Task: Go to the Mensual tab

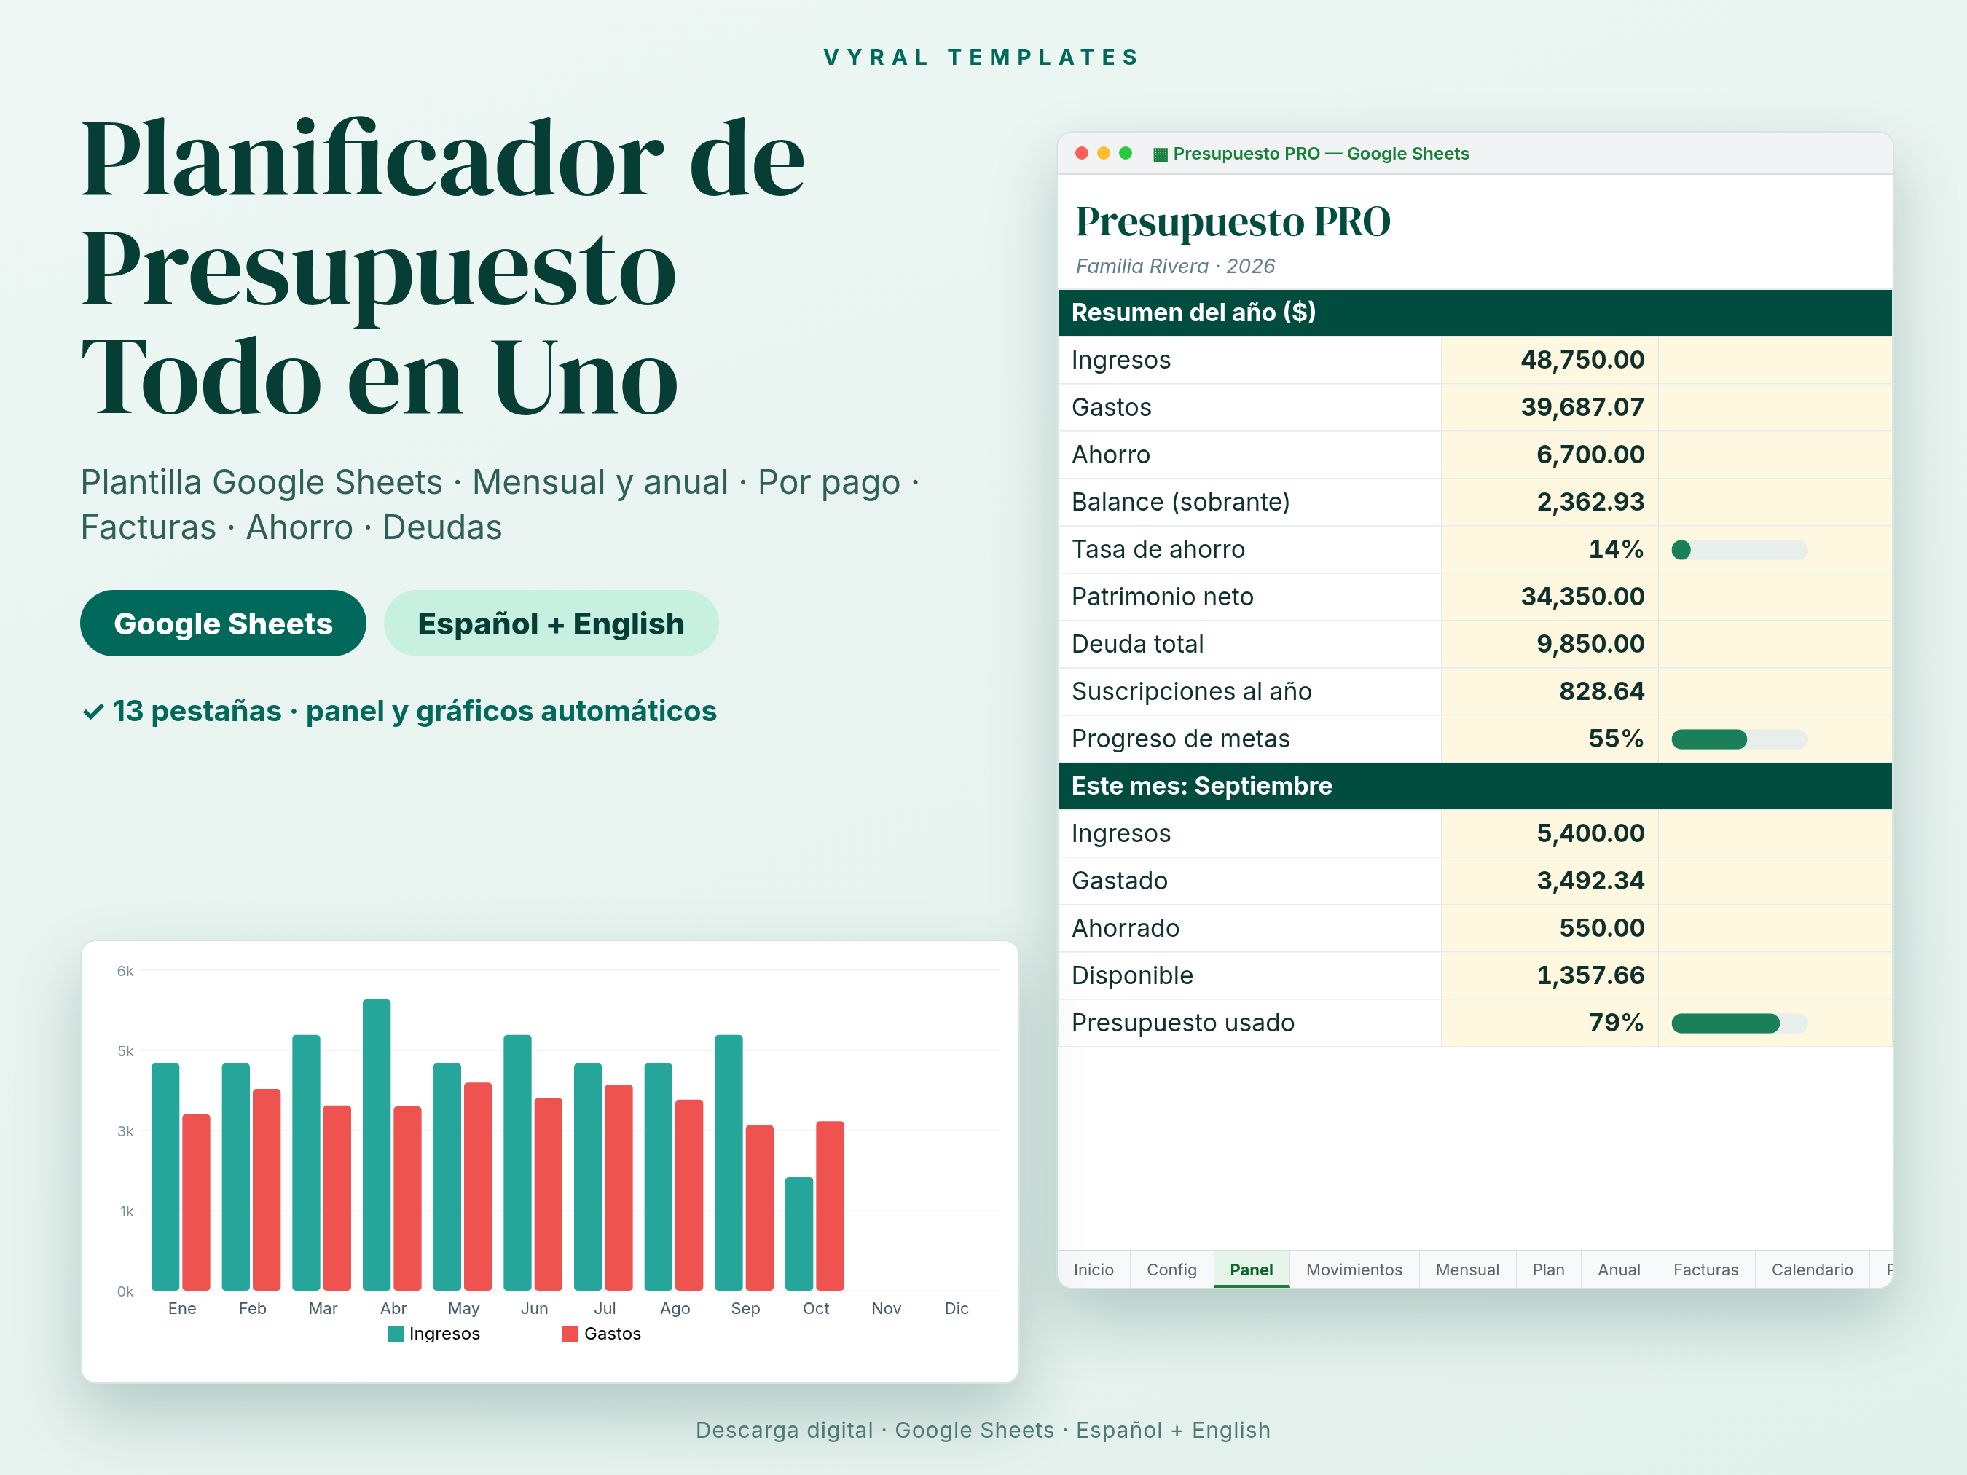Action: point(1467,1269)
